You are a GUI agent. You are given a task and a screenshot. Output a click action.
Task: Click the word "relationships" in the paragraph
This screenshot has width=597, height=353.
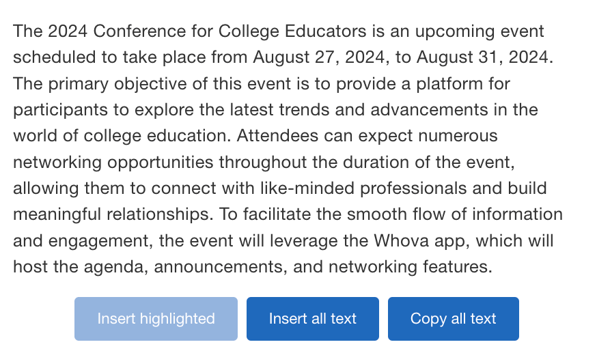point(160,214)
